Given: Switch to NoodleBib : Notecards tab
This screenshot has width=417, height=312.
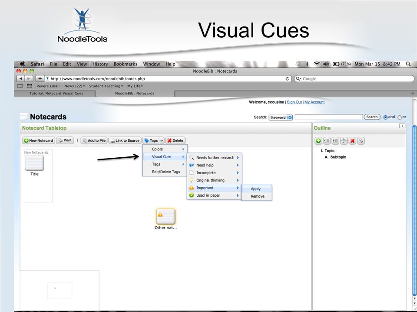Looking at the screenshot, I should (x=135, y=94).
